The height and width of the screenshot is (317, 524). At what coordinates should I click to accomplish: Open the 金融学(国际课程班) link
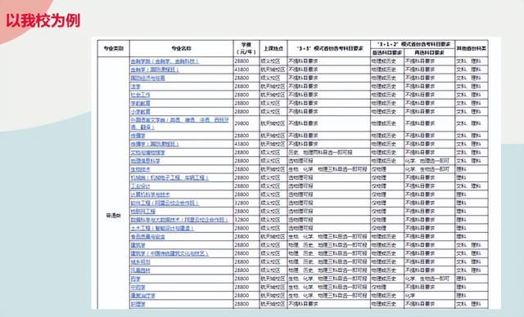[155, 69]
